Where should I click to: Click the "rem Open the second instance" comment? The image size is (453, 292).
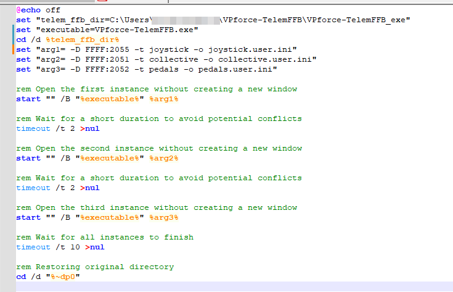tap(159, 148)
